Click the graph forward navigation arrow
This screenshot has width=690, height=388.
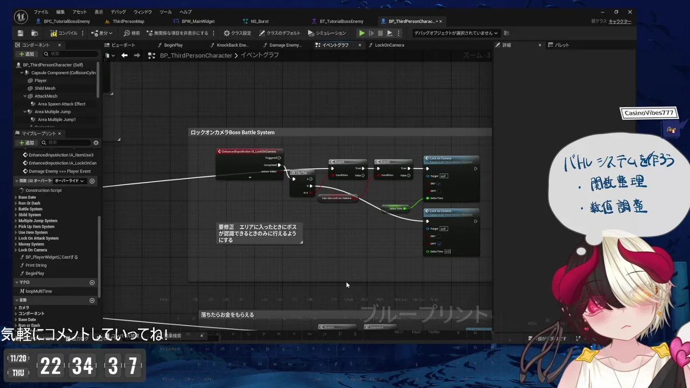pyautogui.click(x=137, y=56)
